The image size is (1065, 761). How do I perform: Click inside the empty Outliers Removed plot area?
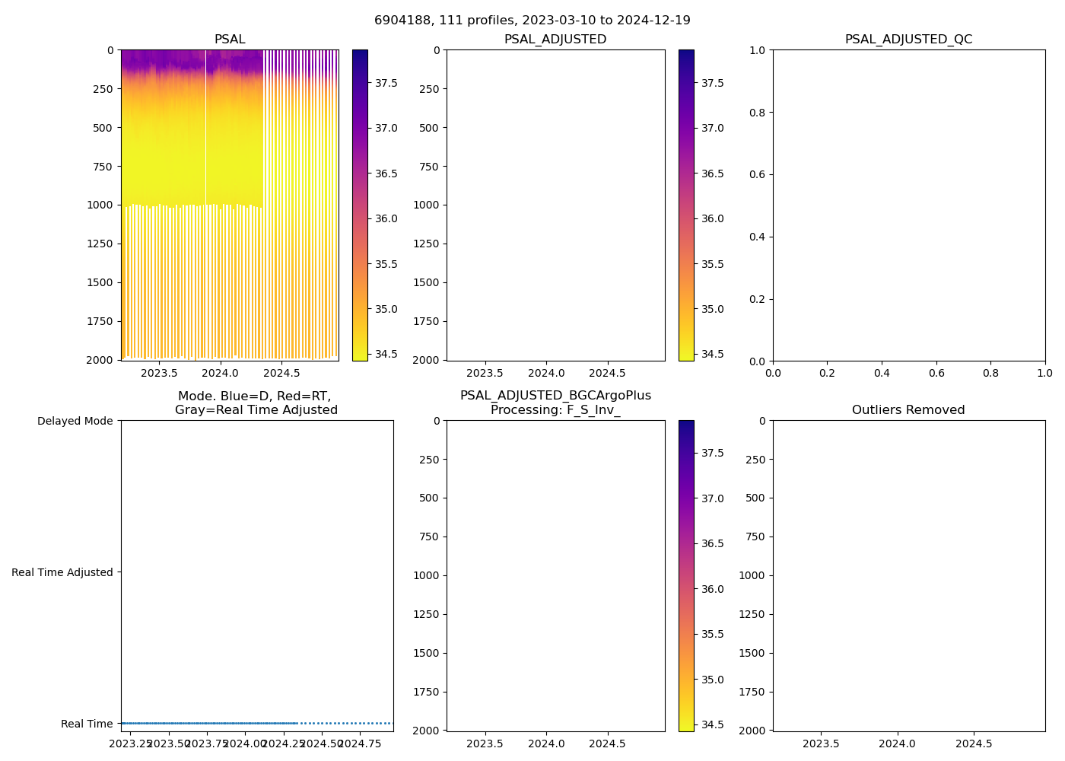(x=908, y=576)
